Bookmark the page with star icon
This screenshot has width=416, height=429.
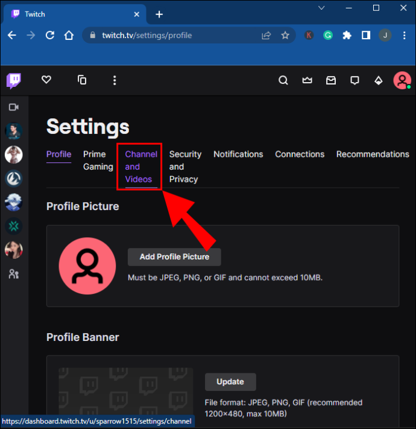(x=285, y=35)
